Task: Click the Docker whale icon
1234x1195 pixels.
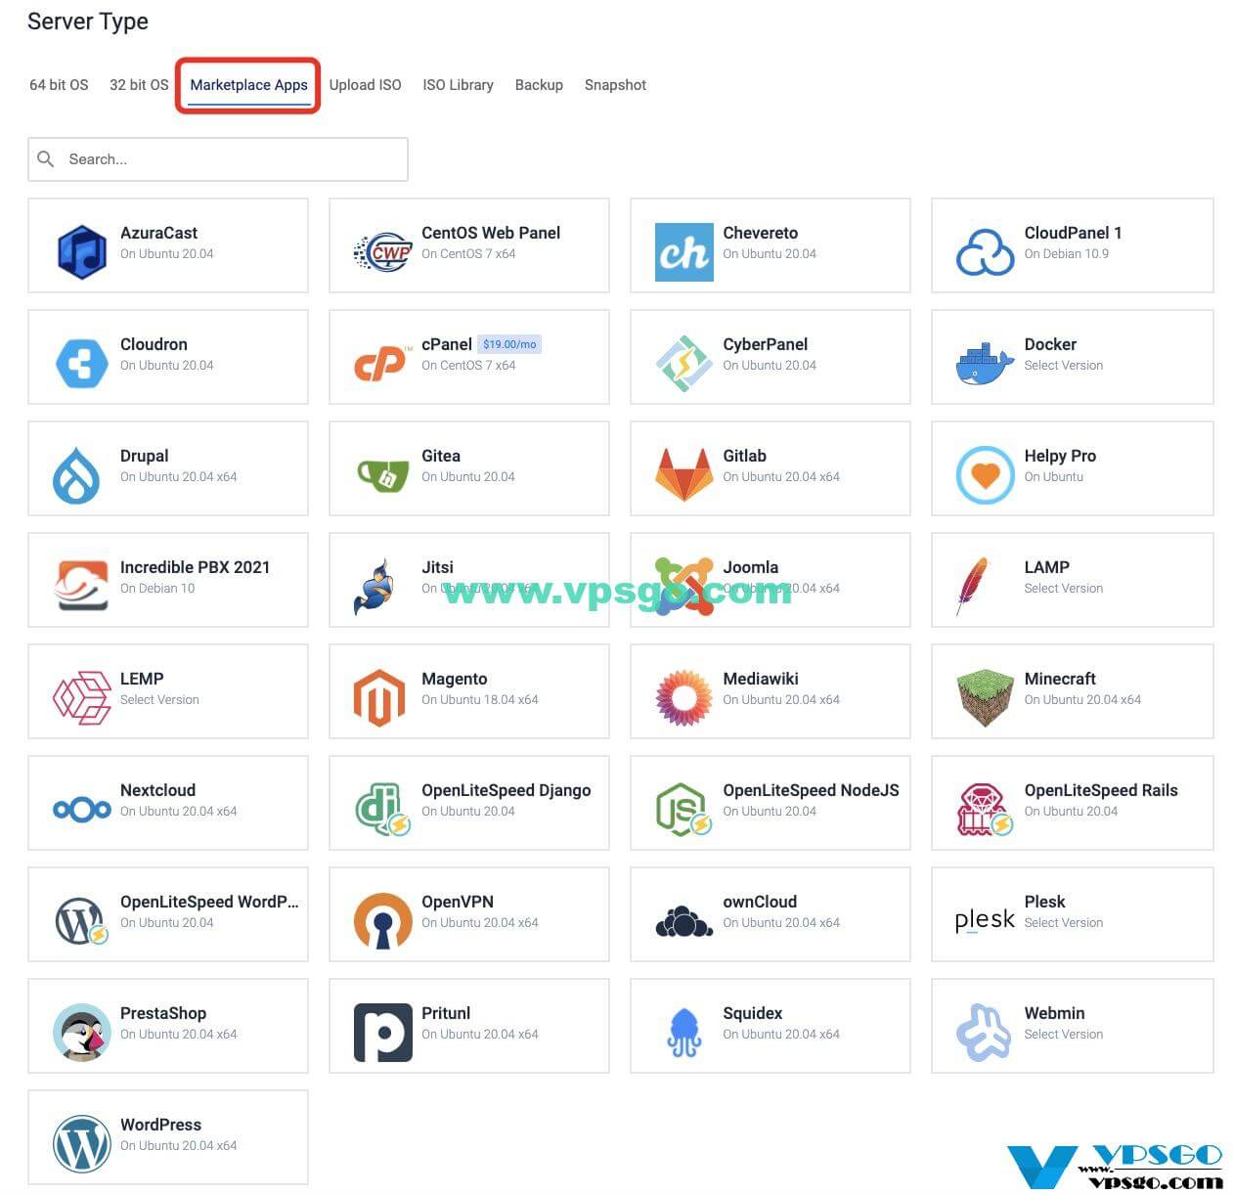Action: [985, 364]
